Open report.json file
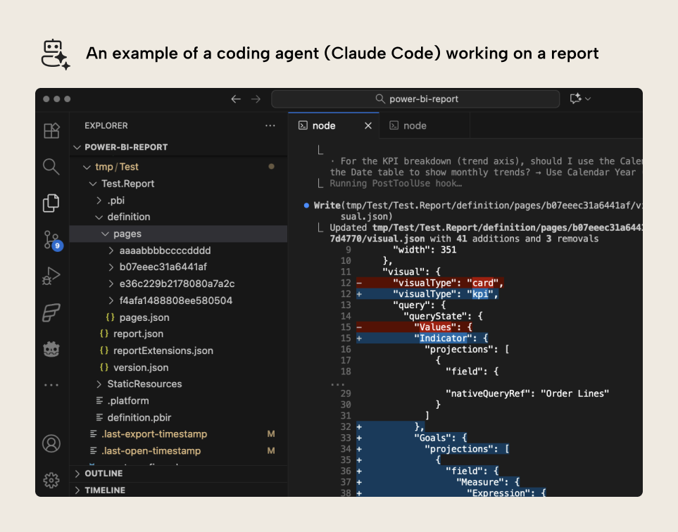 tap(179, 334)
